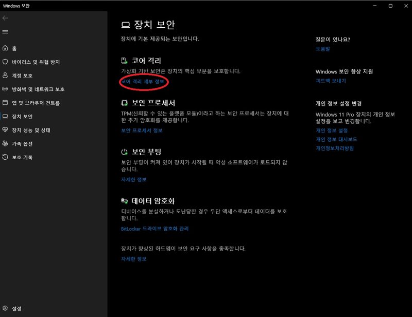Click the 보안 부팅 heading text
Image resolution: width=412 pixels, height=317 pixels.
pyautogui.click(x=146, y=152)
